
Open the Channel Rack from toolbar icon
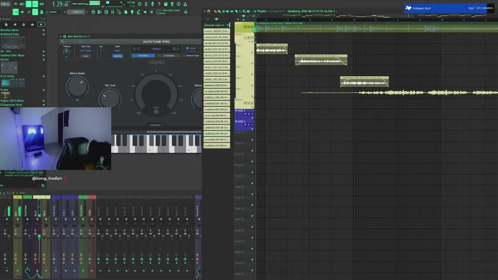(106, 12)
